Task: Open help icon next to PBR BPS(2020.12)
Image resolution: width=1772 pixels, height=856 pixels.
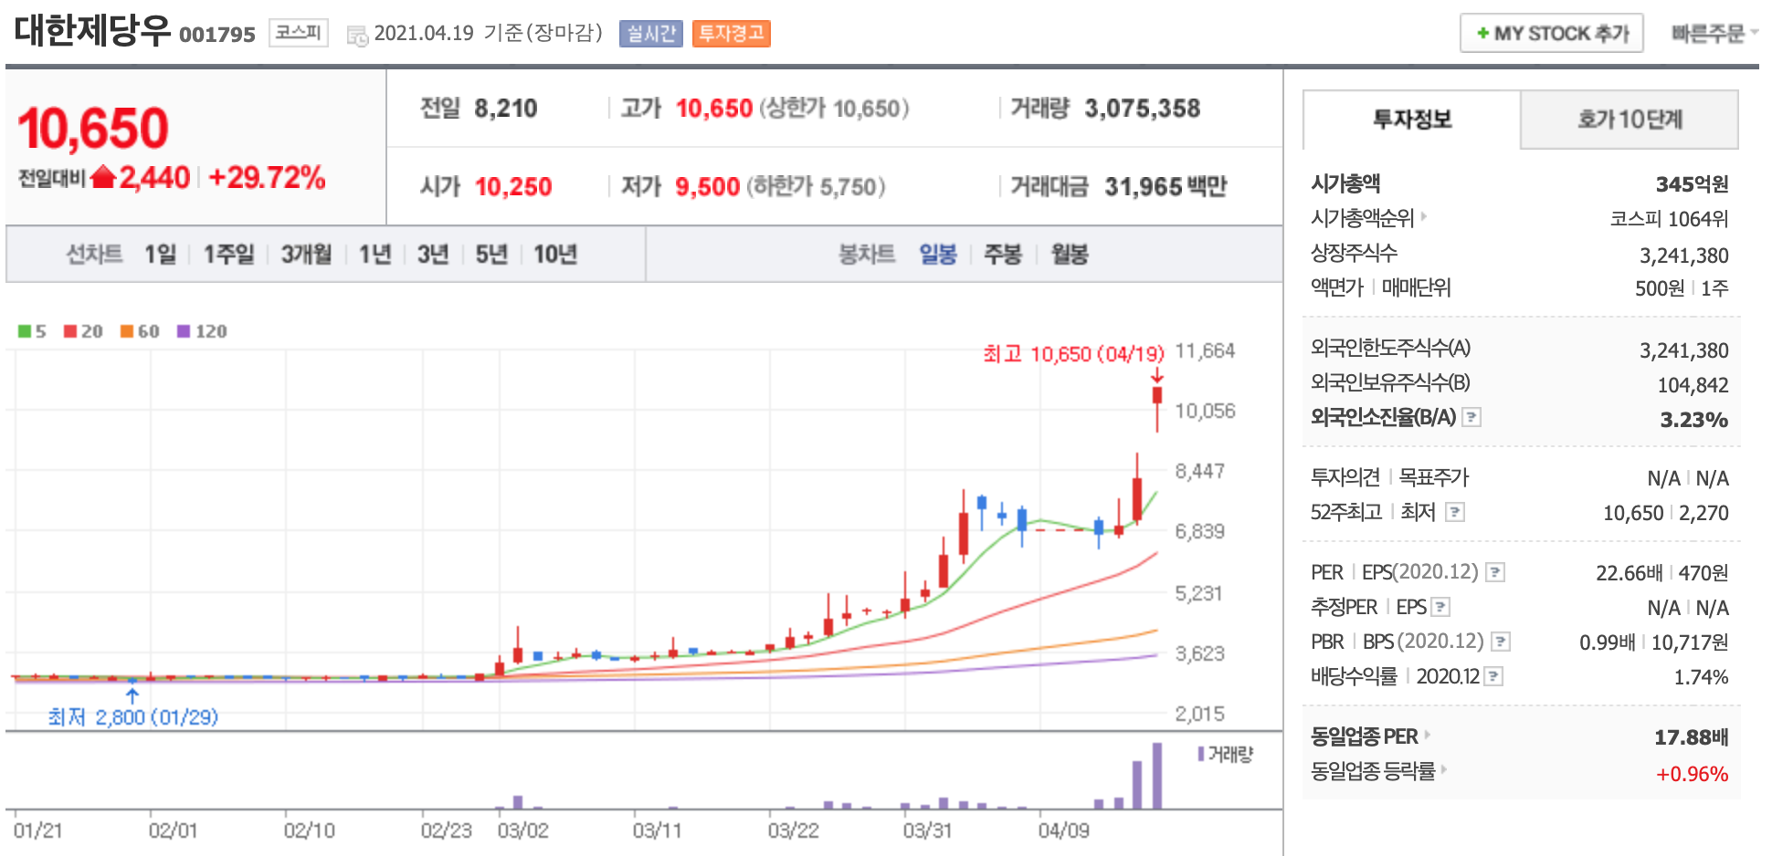Action: click(x=1501, y=642)
